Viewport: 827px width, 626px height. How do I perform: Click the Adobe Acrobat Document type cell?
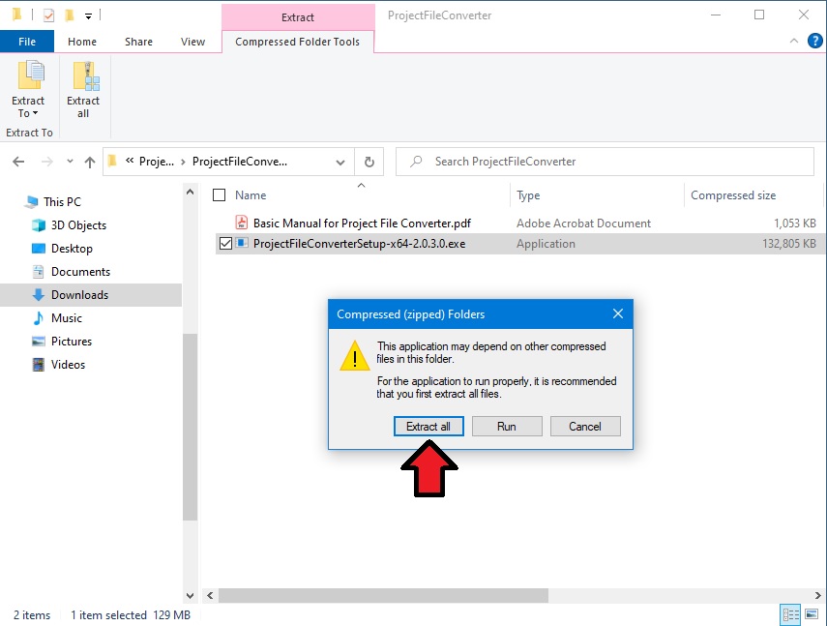583,224
